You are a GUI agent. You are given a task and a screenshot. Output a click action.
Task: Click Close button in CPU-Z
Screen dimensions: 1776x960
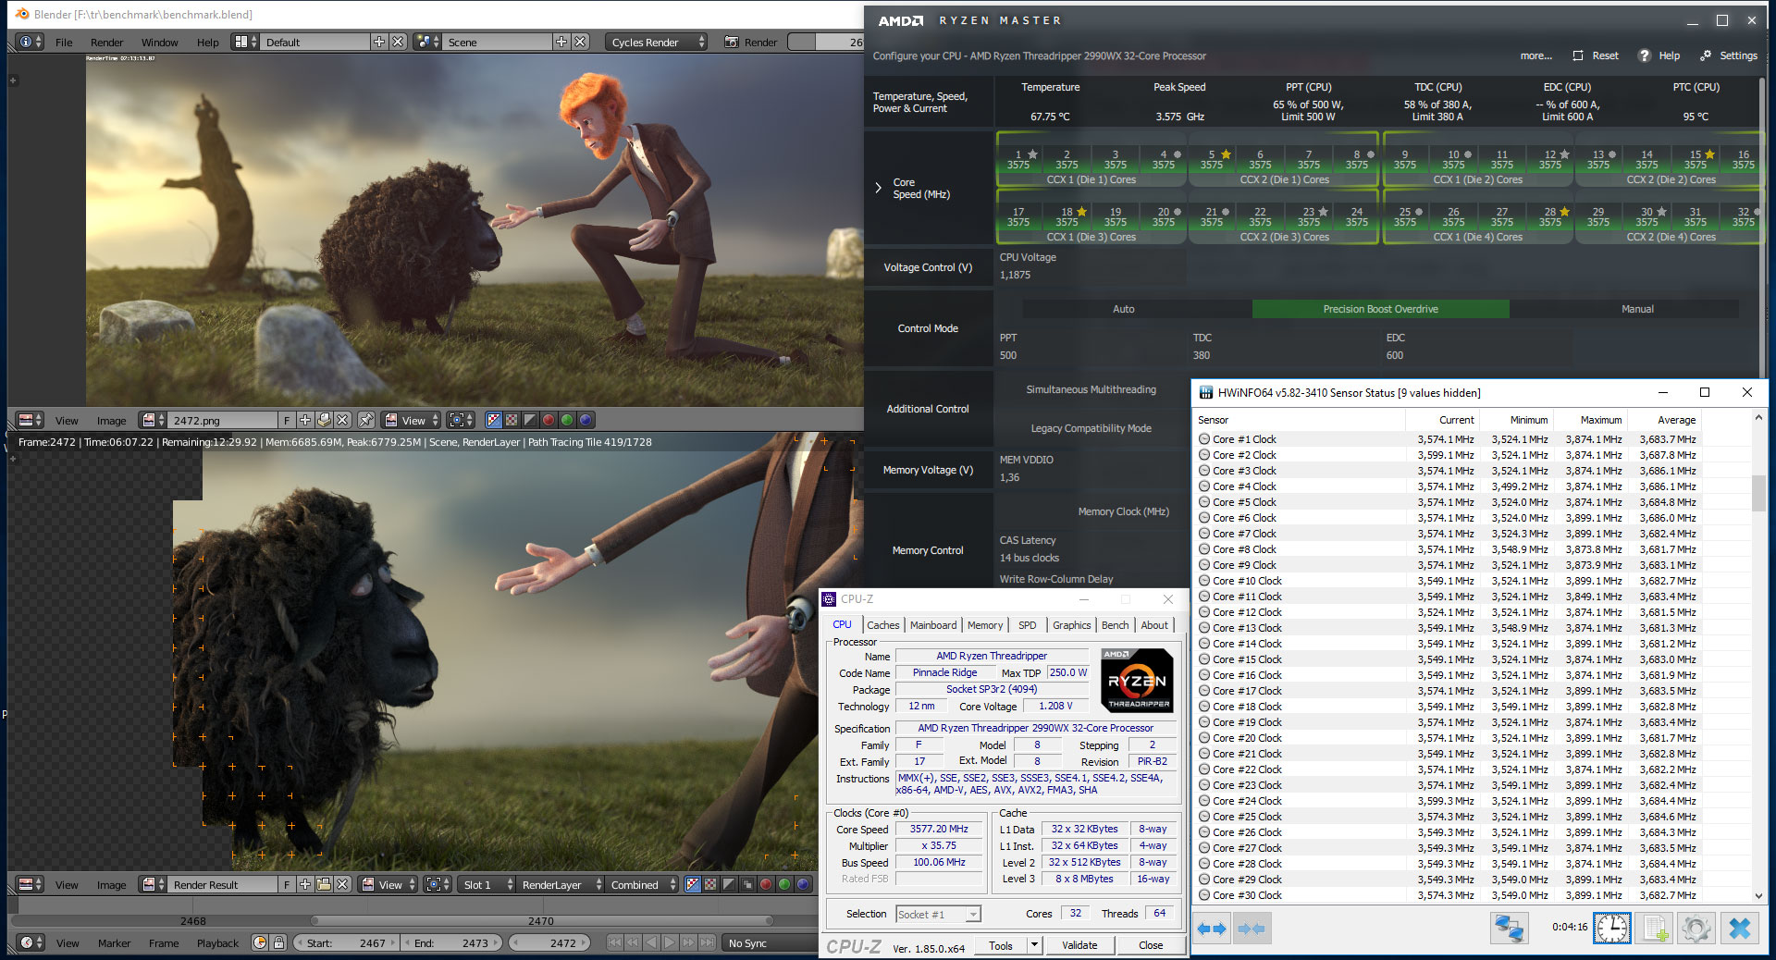(1151, 945)
